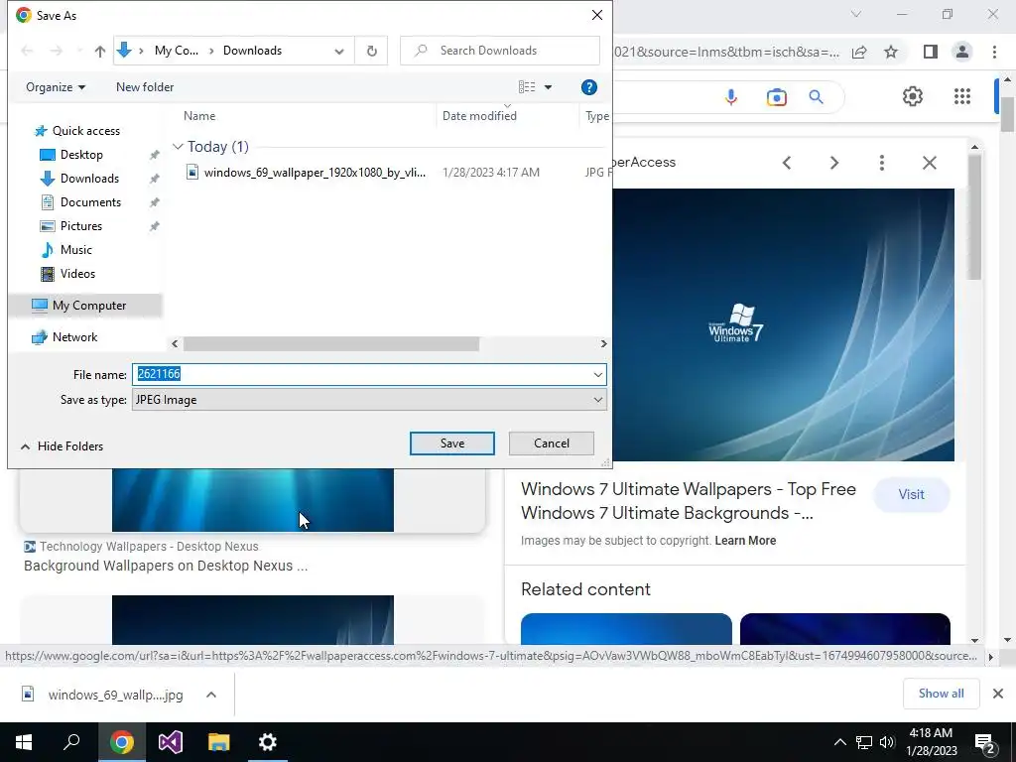Click the Windows 7 Ultimate preview image

(783, 324)
